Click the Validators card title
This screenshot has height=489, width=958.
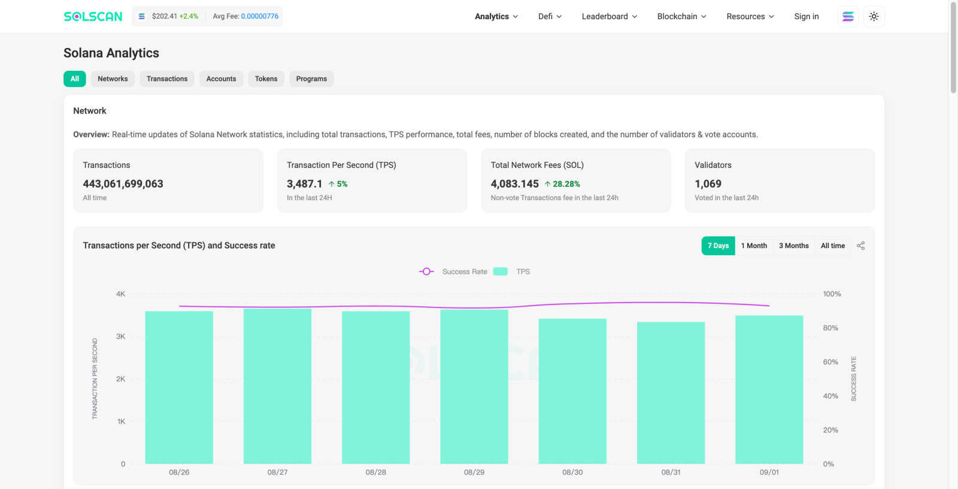click(x=713, y=165)
